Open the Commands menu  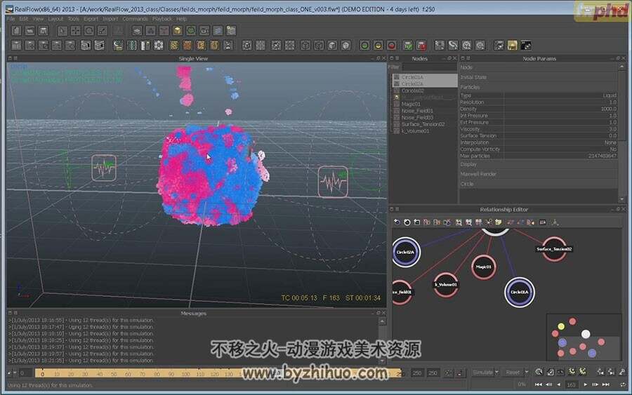coord(135,19)
